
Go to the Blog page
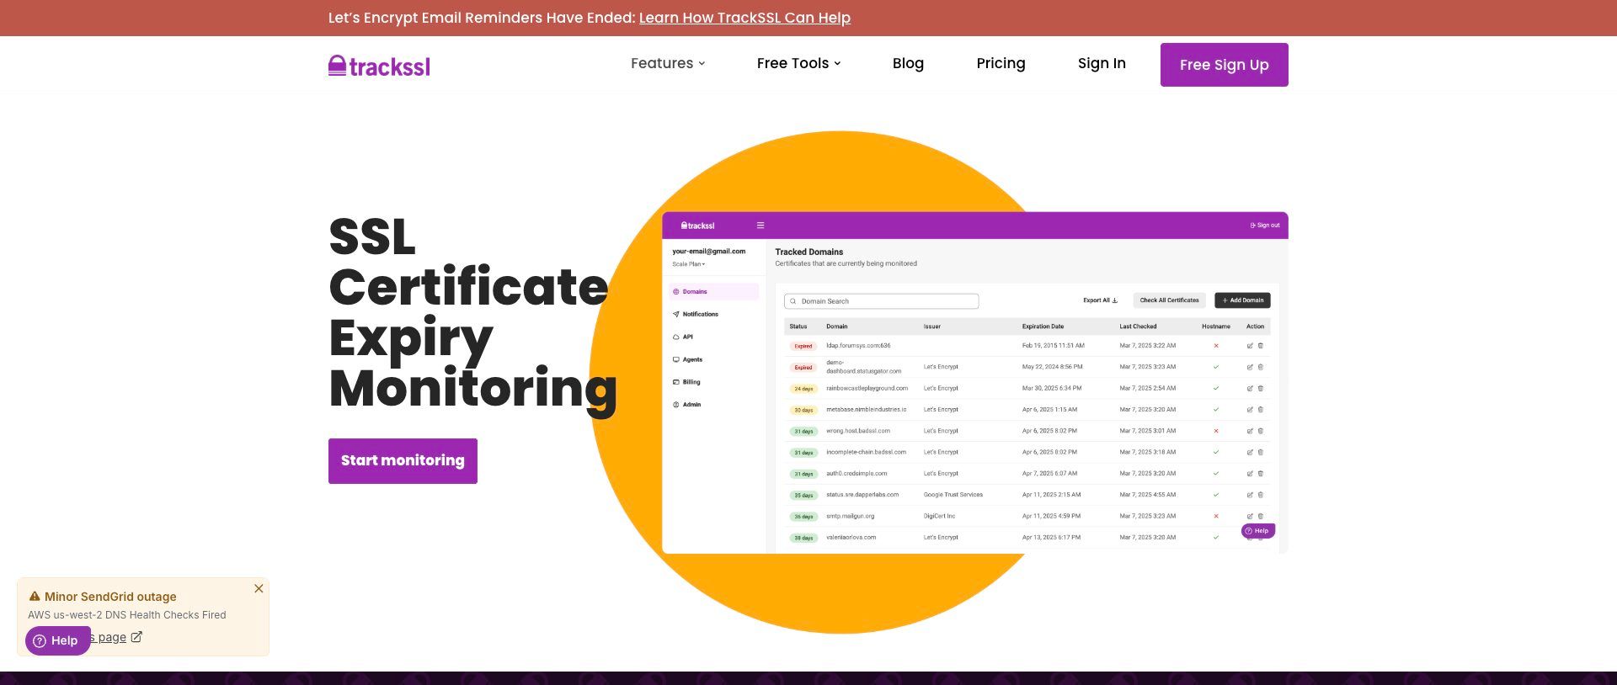click(x=908, y=63)
